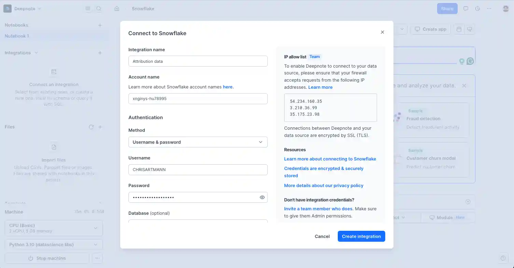Open the Snowflake account names help link
514x268 pixels.
pos(228,87)
